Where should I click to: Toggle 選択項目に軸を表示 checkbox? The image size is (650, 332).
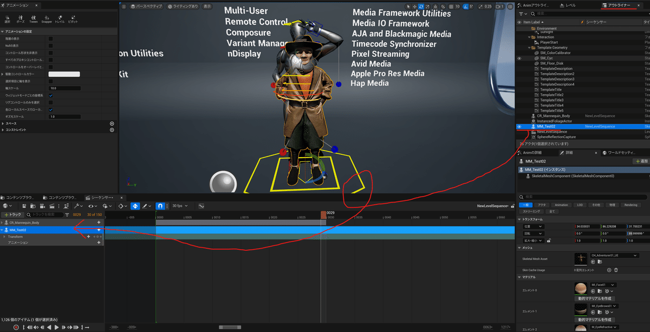tap(51, 81)
